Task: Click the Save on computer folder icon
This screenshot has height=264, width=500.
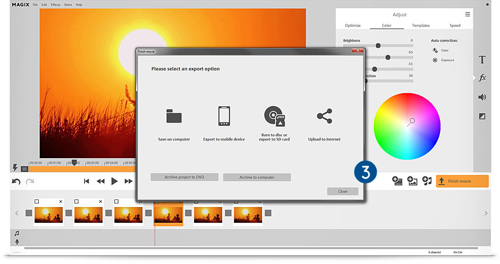Action: (174, 116)
